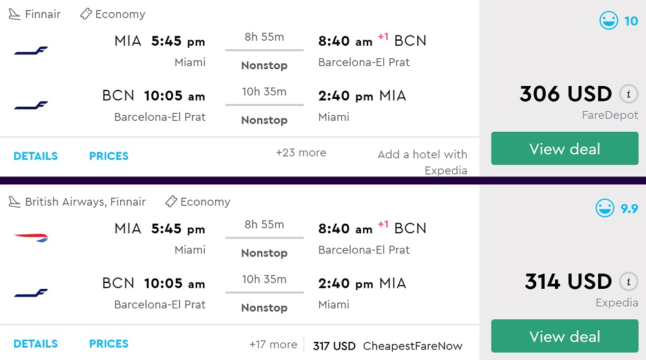Click the smiley rating icon showing 10
The width and height of the screenshot is (646, 360).
click(x=609, y=21)
